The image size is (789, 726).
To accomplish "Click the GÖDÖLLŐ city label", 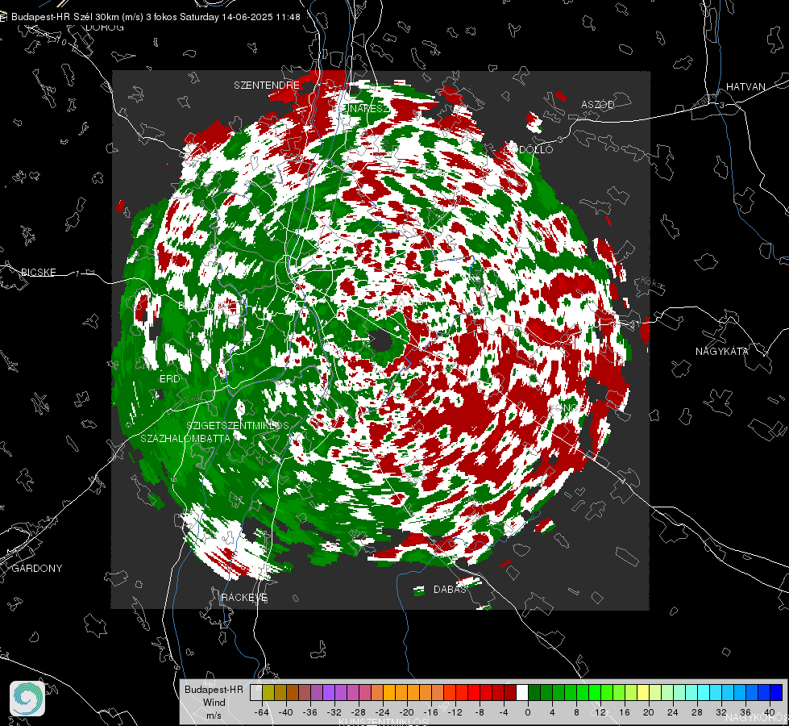I will (529, 149).
